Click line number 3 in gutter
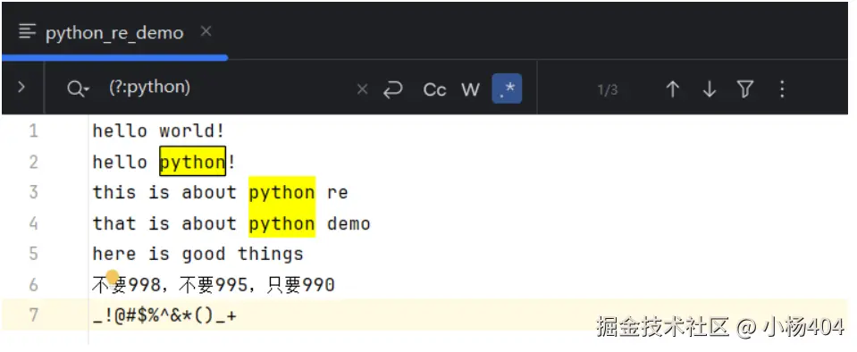Screen dimensions: 857x352 click(x=33, y=192)
